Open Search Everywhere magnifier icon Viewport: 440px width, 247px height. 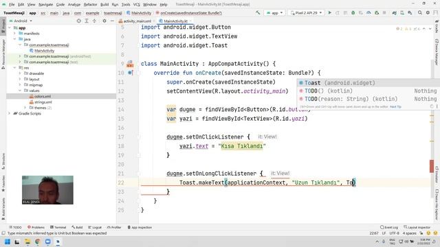420,13
